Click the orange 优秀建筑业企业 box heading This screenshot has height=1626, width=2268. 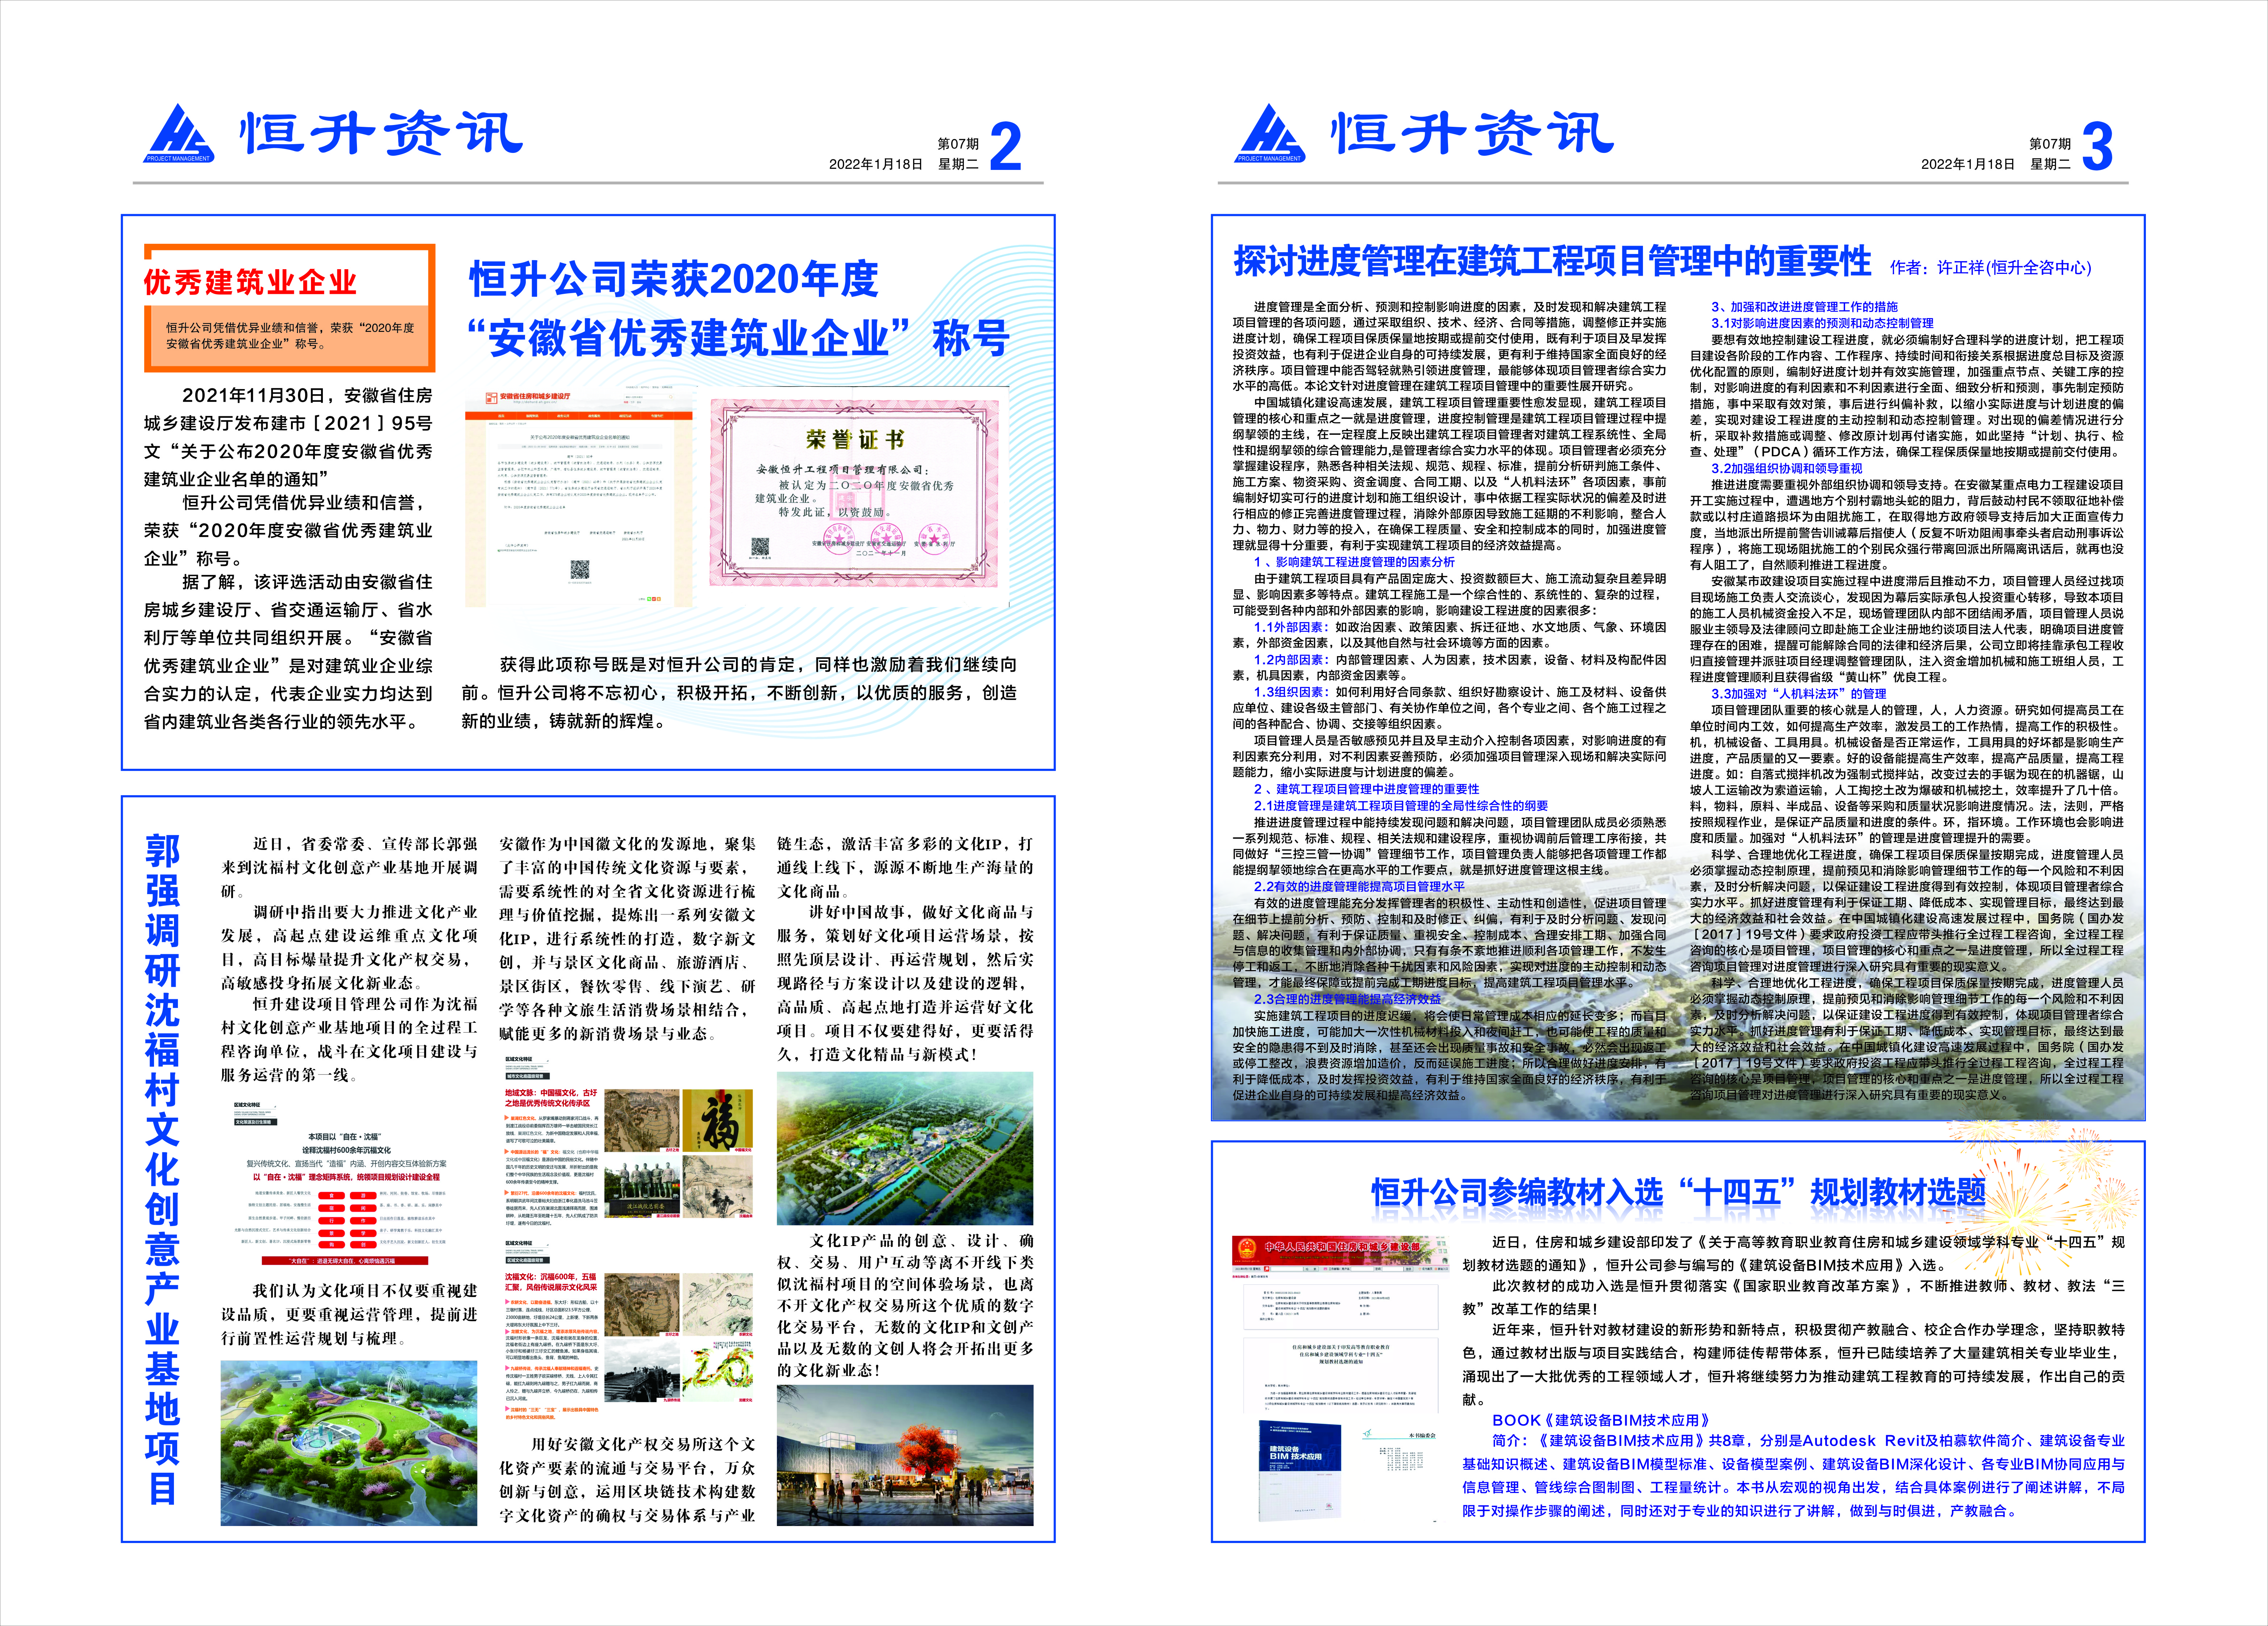[250, 282]
